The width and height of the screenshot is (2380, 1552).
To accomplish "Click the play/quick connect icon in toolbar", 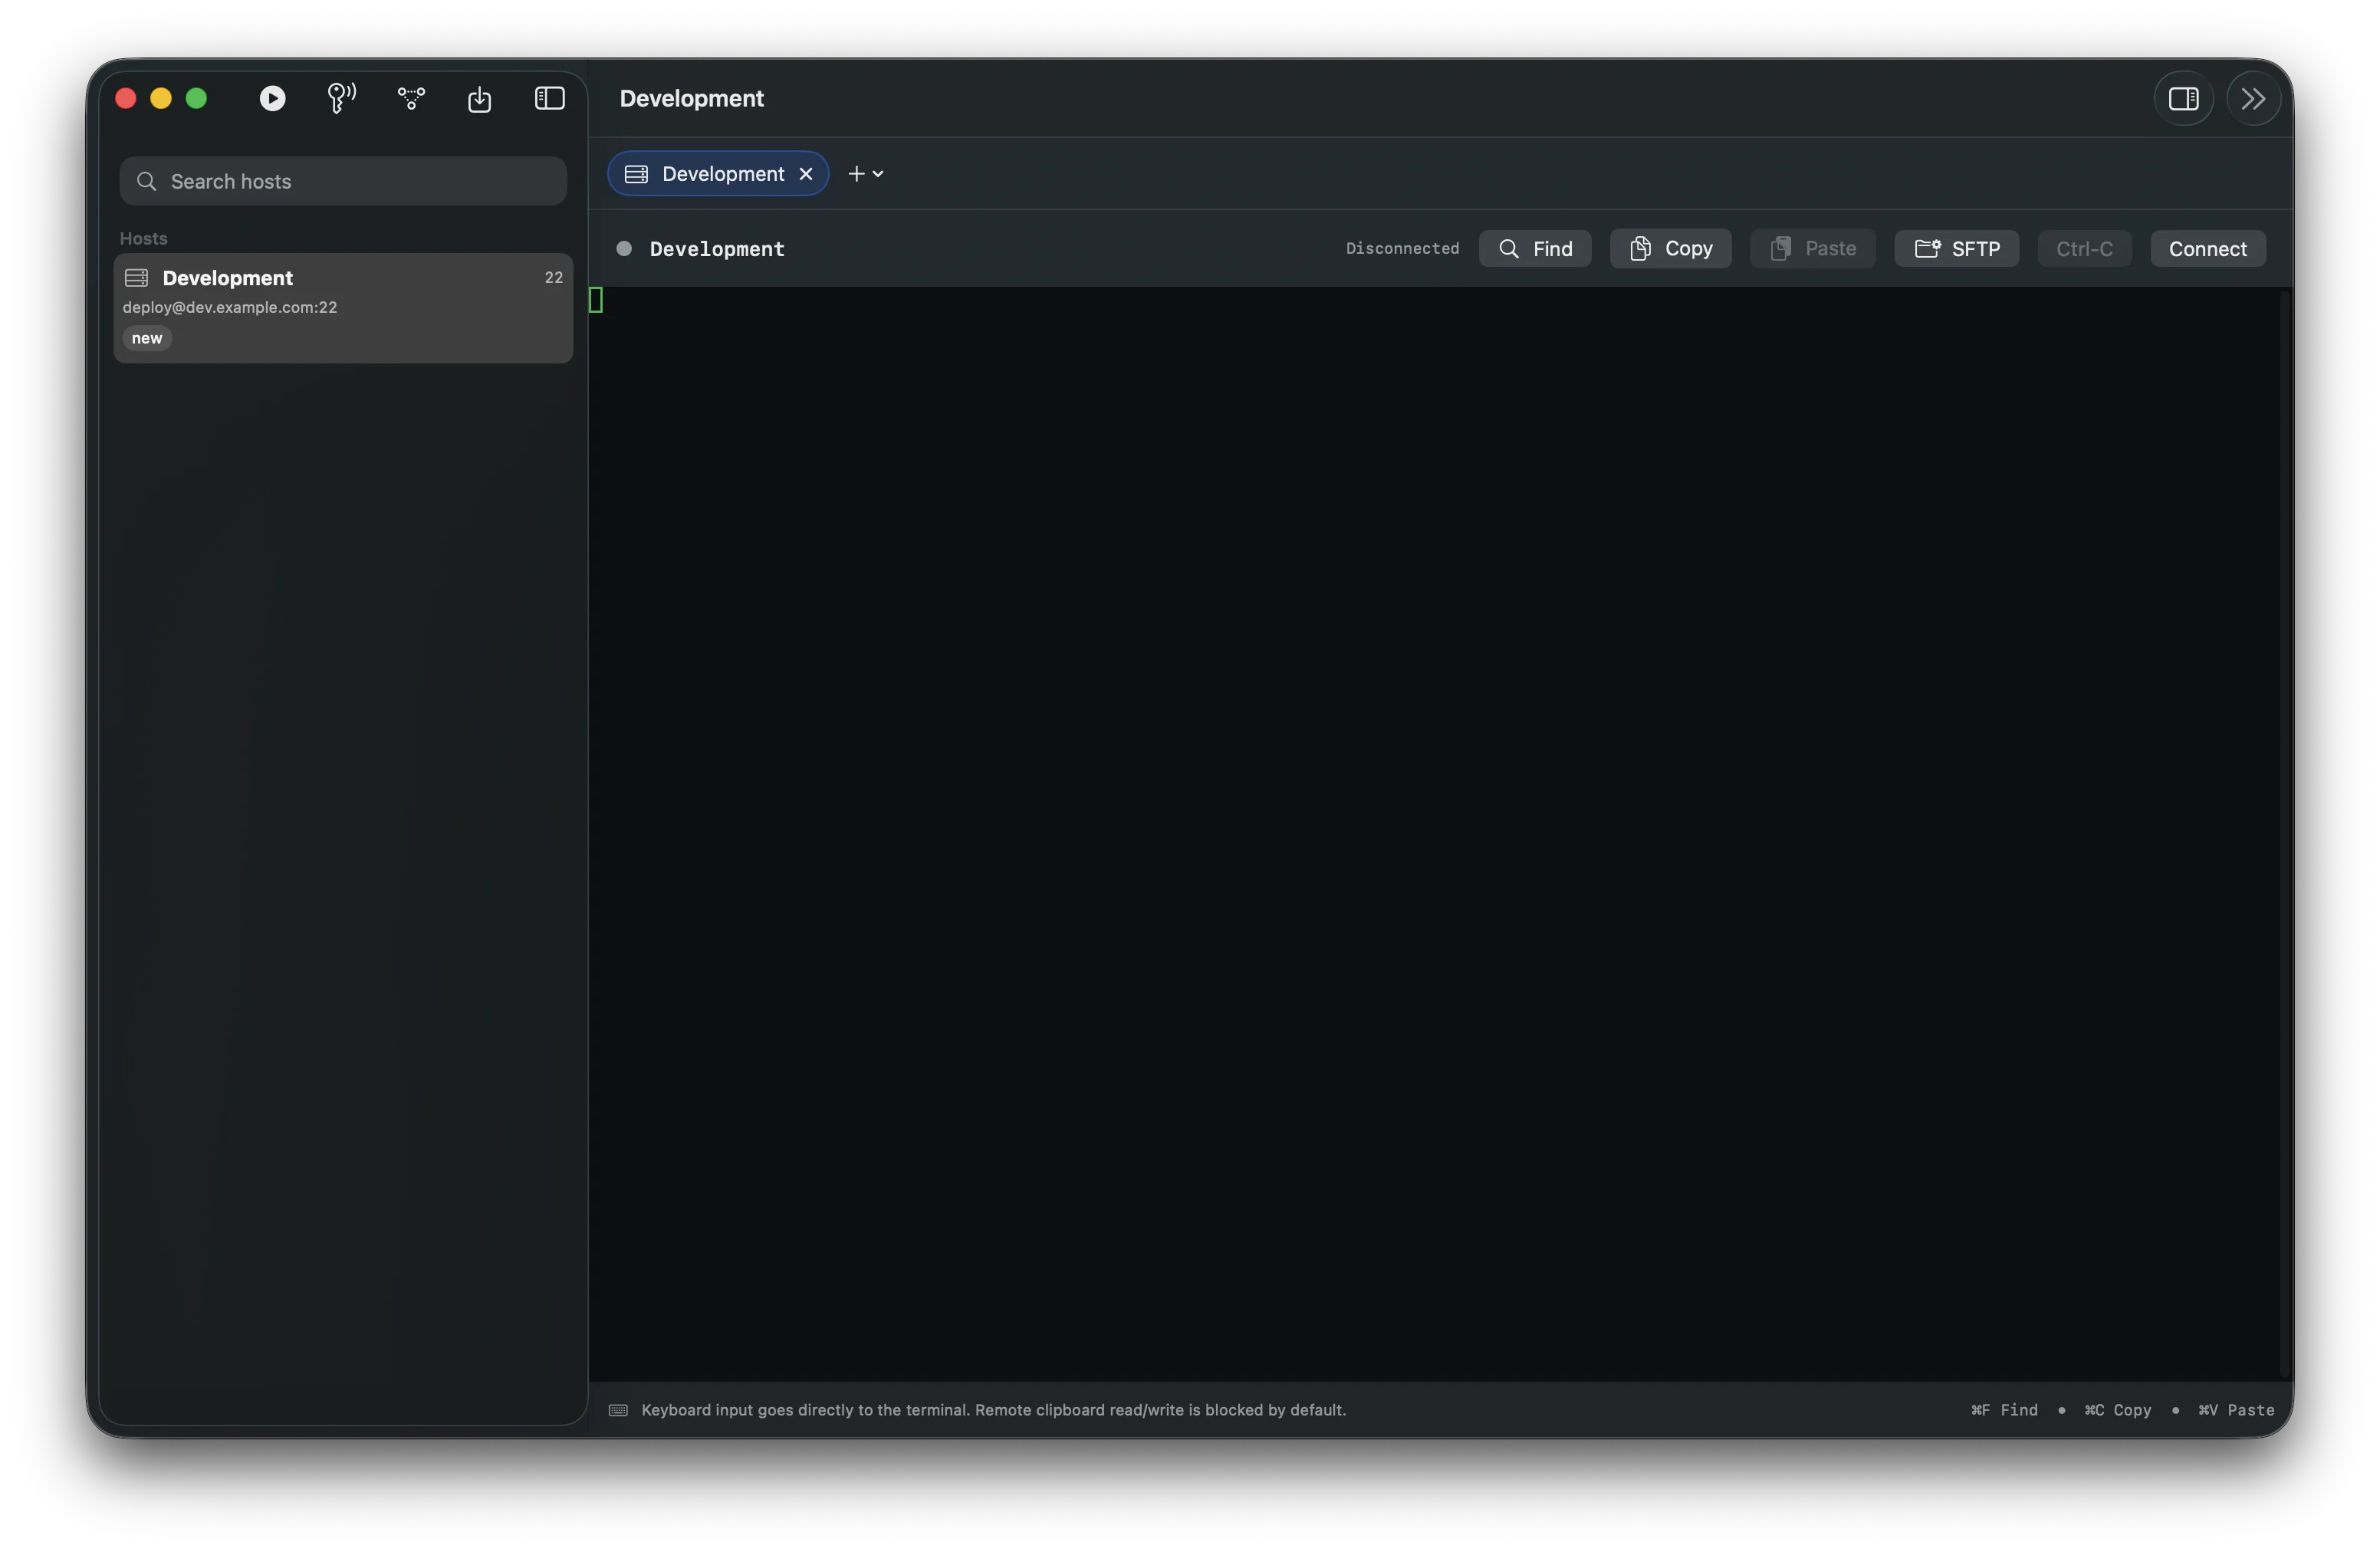I will pyautogui.click(x=272, y=98).
